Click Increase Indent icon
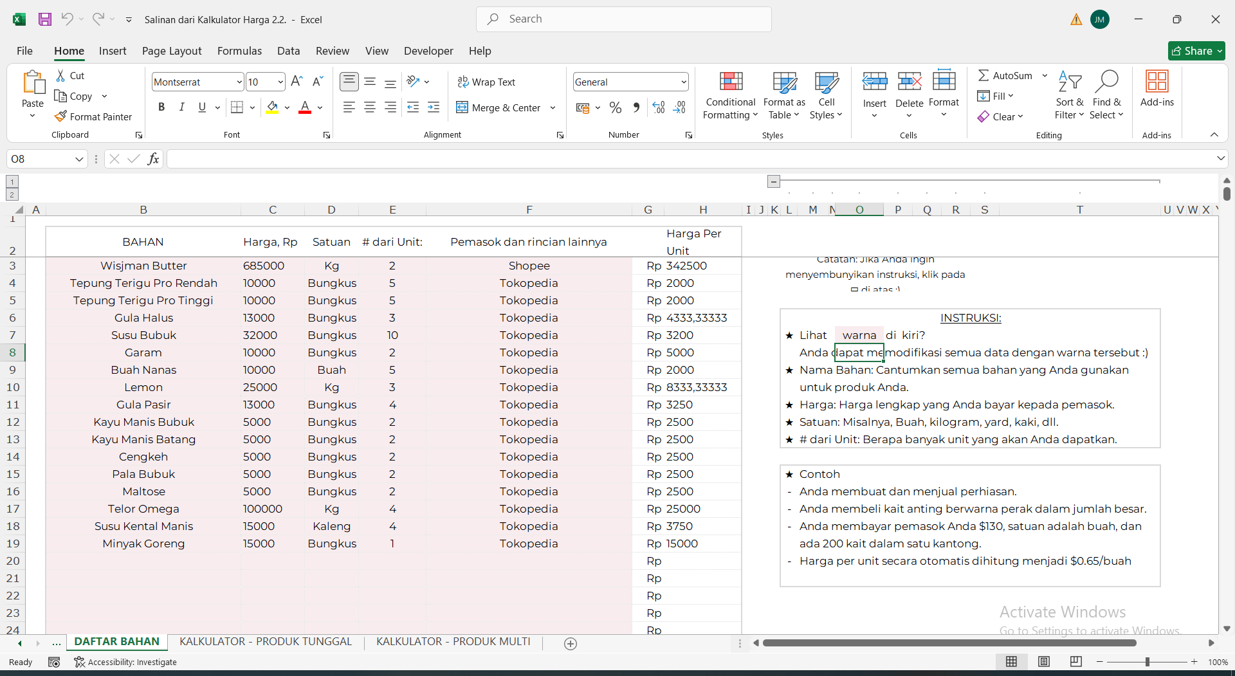 434,107
